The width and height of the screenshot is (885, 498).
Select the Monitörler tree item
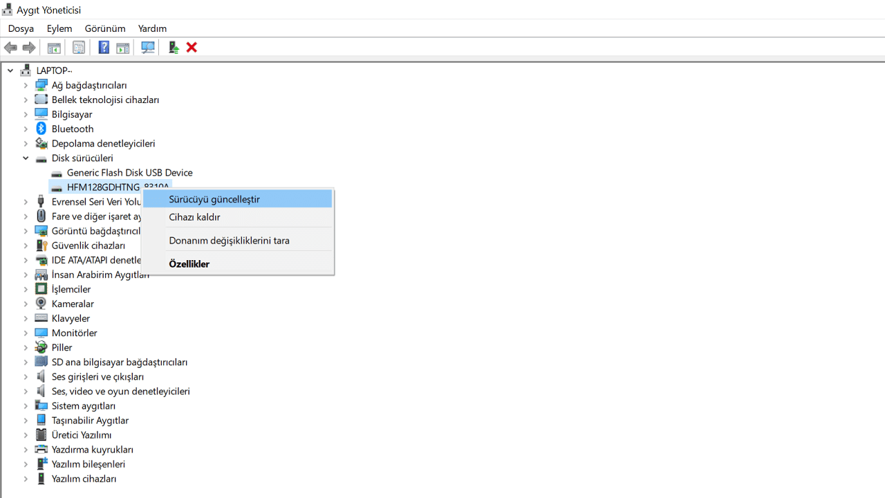[x=74, y=333]
